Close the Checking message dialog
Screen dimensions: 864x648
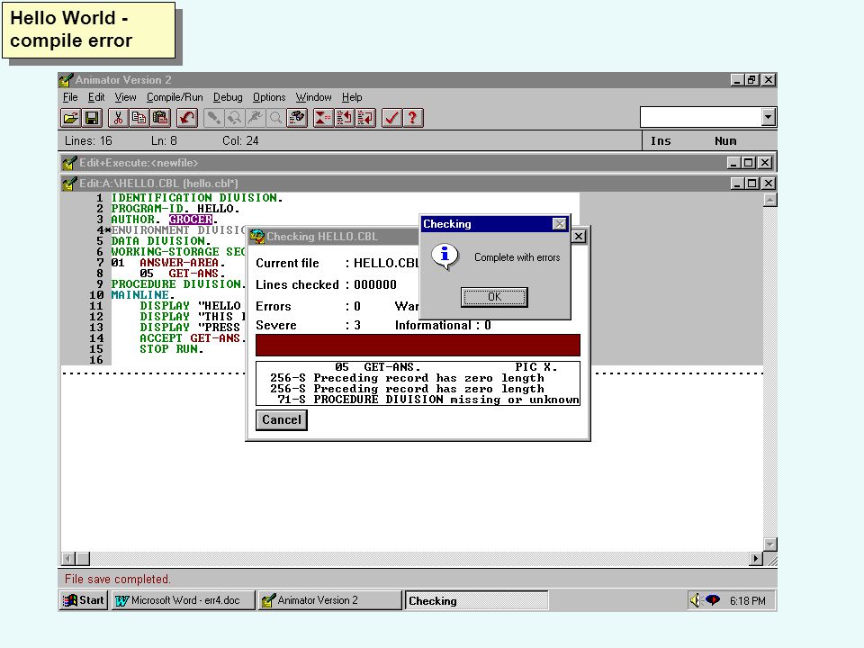559,224
